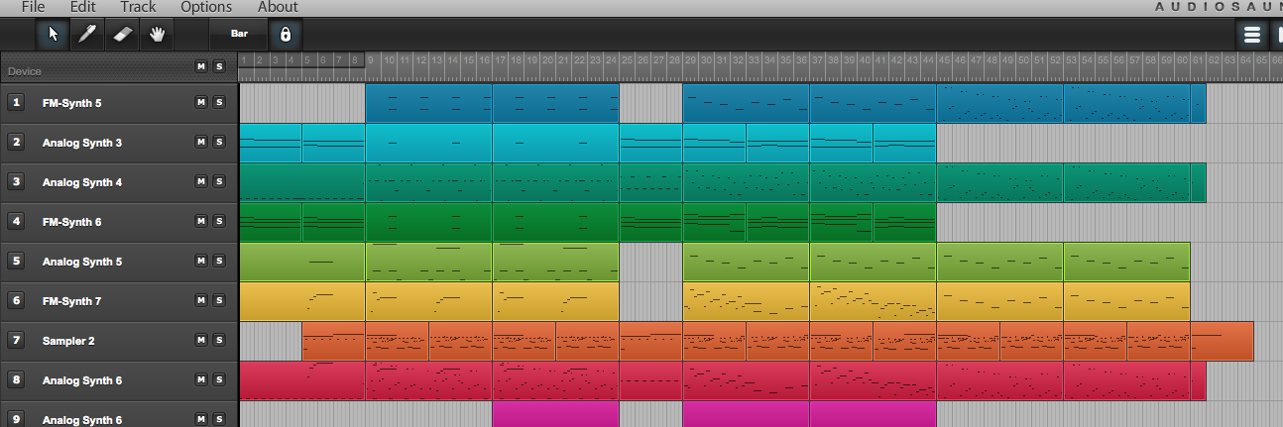Viewport: 1283px width, 427px height.
Task: Select first cyan clip on Analog Synth 3 track
Action: tap(271, 143)
